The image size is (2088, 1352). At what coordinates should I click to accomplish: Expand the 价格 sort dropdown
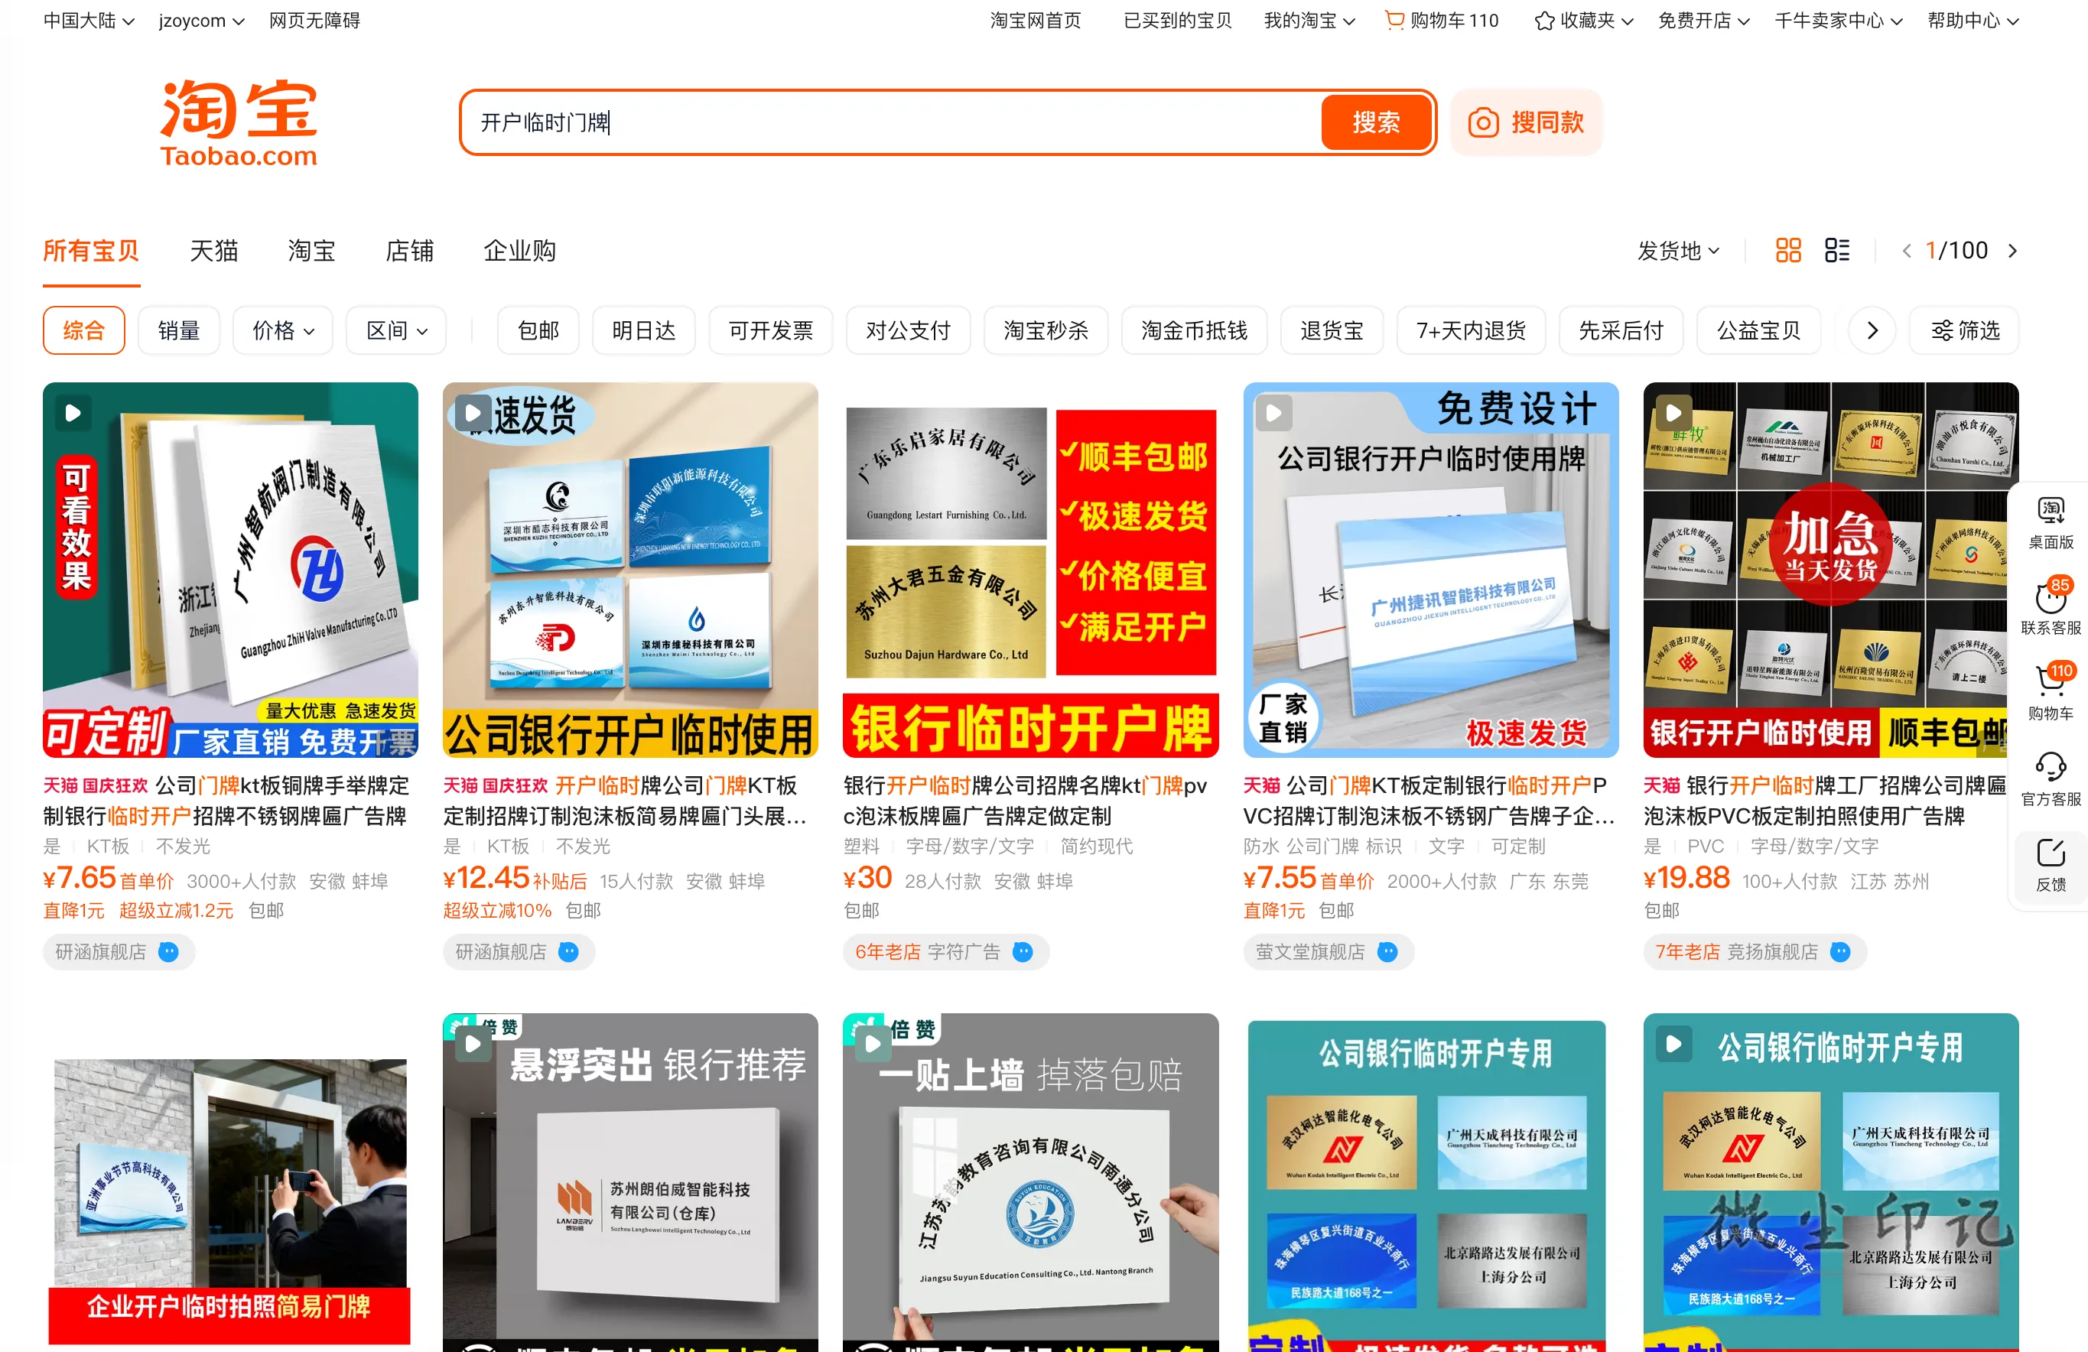click(x=282, y=331)
